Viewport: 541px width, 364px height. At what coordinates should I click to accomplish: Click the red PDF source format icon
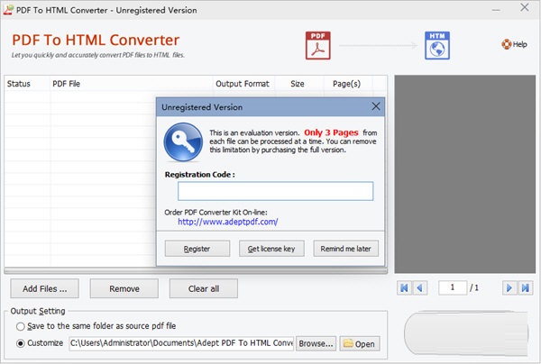(x=317, y=45)
